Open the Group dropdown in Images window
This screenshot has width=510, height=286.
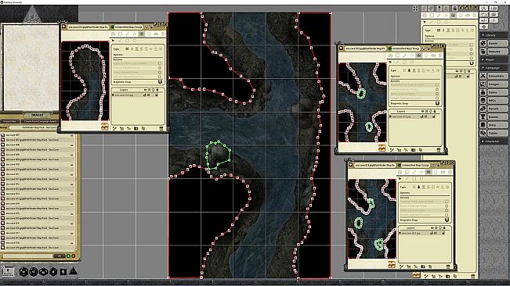tap(33, 127)
